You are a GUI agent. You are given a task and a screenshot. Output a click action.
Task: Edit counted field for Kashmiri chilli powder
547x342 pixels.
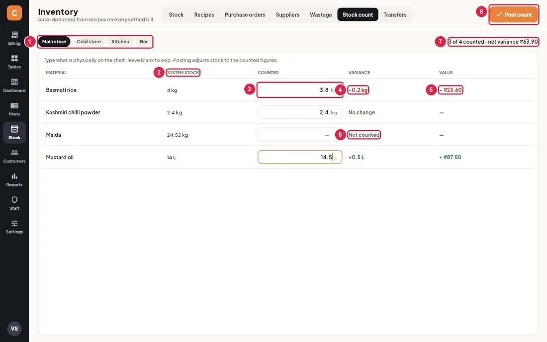(x=300, y=112)
